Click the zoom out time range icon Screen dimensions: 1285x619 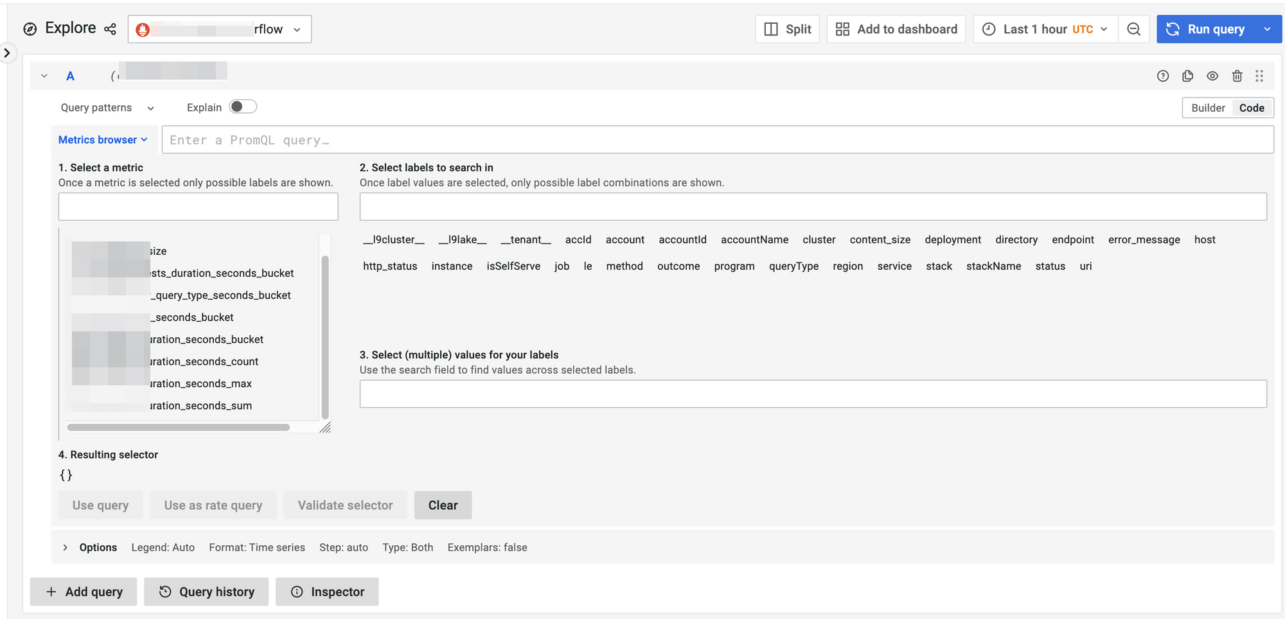point(1134,29)
